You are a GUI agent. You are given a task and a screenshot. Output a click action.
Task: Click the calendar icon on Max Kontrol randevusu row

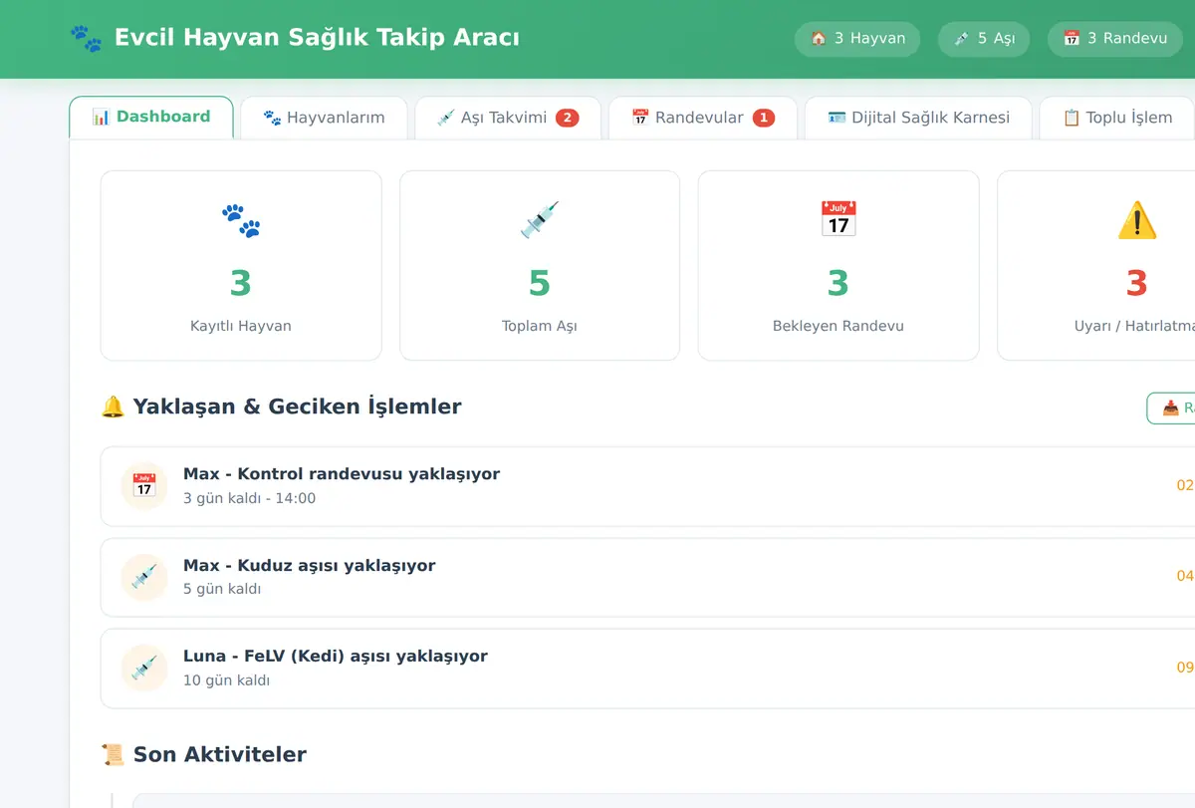(x=144, y=486)
